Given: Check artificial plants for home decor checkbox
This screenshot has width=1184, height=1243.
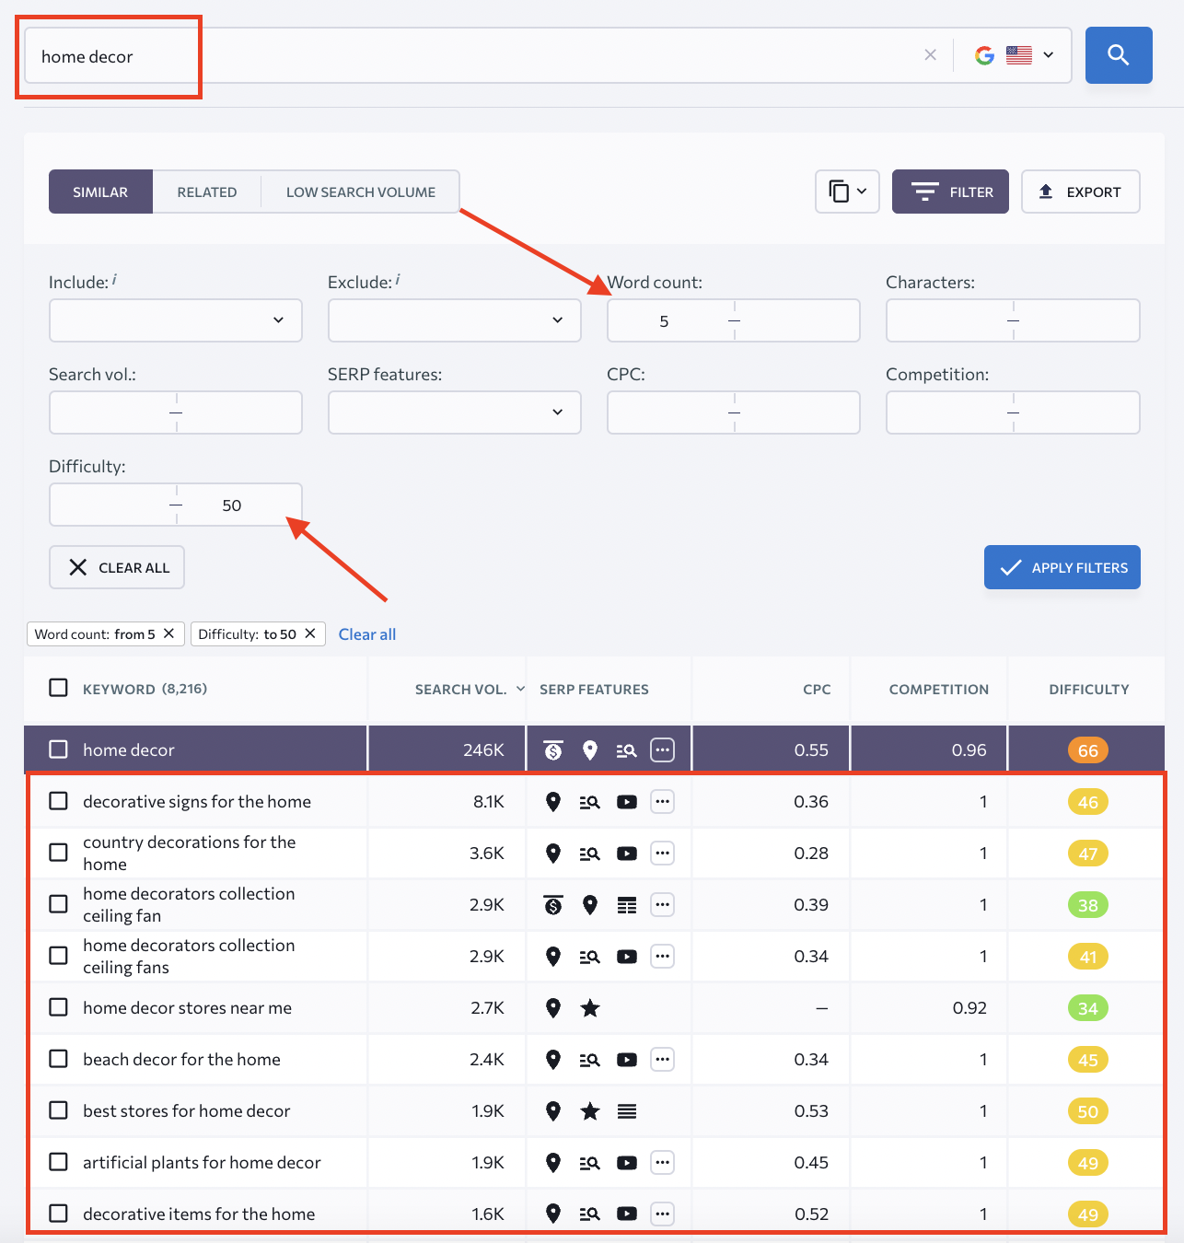Looking at the screenshot, I should (x=58, y=1162).
